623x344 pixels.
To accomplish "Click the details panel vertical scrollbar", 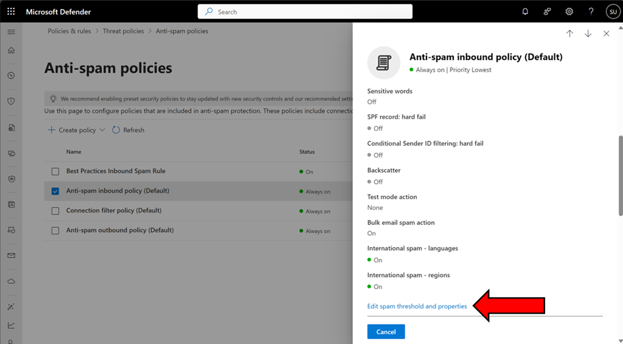I will click(620, 175).
